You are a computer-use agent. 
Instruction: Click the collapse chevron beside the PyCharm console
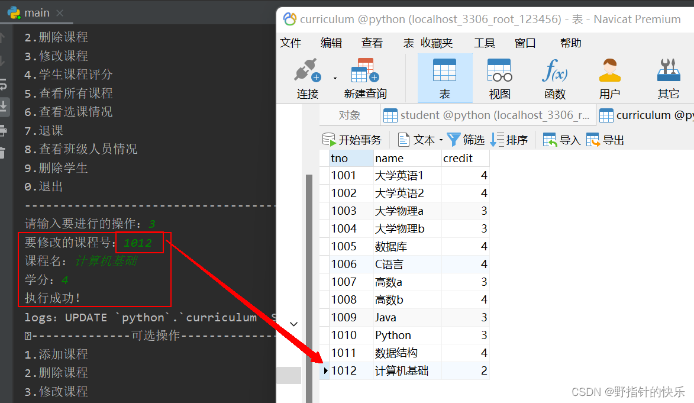coord(293,324)
